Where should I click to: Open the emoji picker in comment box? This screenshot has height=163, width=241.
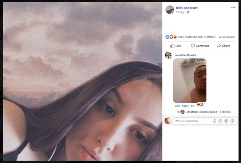214,121
